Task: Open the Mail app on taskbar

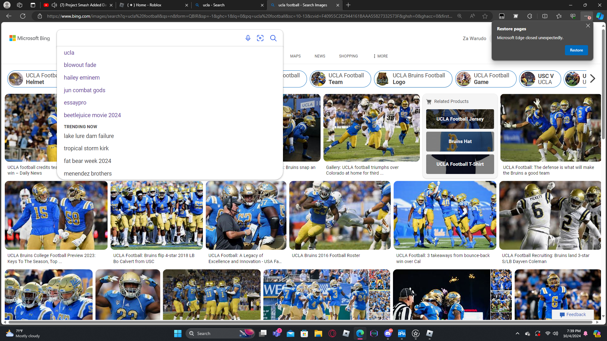Action: pos(290,333)
